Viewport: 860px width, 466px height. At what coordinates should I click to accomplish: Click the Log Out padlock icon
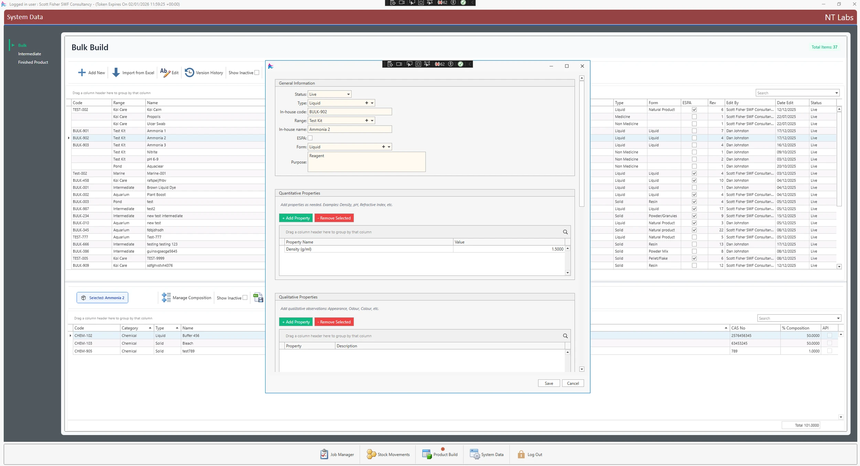521,454
